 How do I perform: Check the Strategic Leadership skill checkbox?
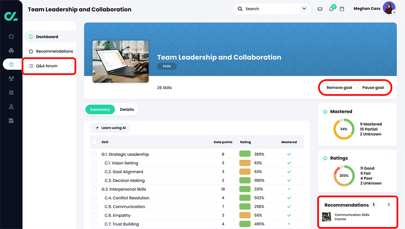click(x=94, y=154)
